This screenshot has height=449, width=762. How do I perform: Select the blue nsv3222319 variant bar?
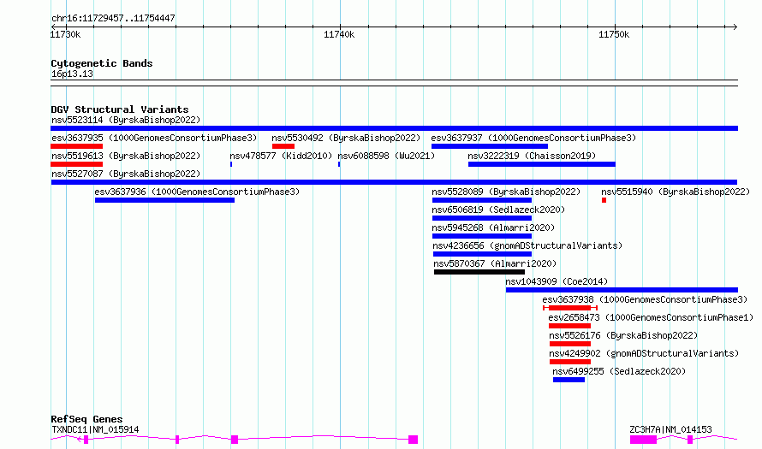point(542,164)
